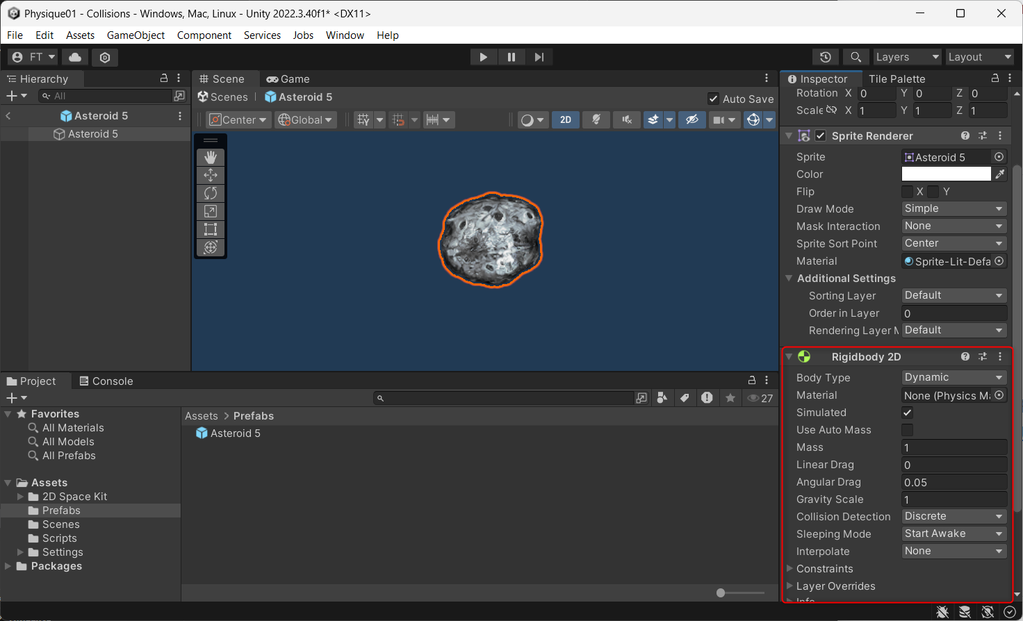Click the white Color swatch
The width and height of the screenshot is (1023, 621).
(x=946, y=174)
